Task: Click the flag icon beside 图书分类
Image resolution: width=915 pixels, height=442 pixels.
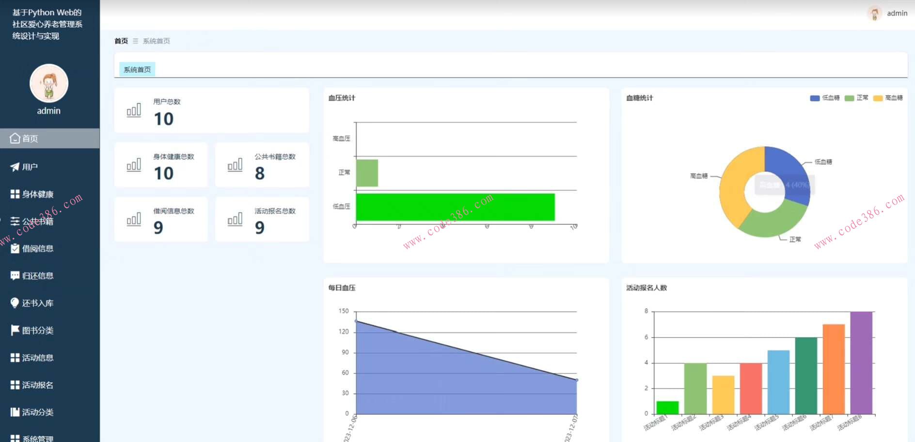Action: [x=15, y=331]
